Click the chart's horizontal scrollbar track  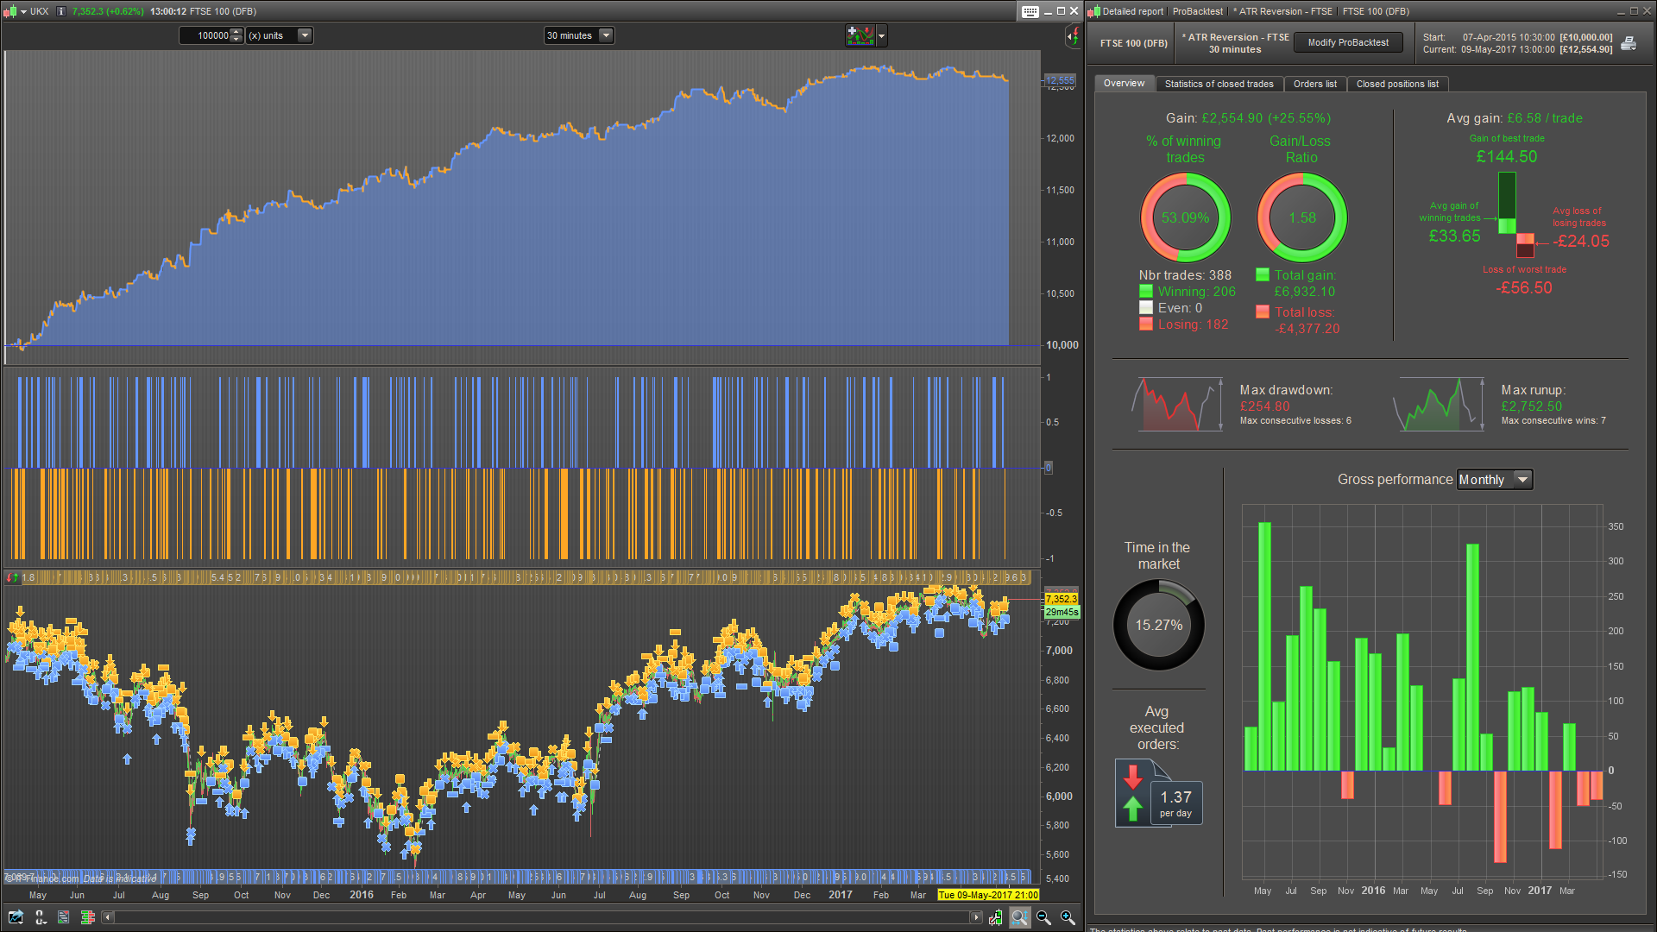544,917
